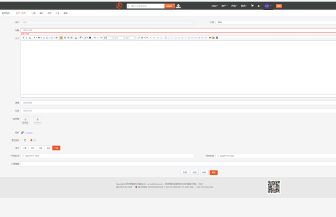This screenshot has width=336, height=217.
Task: Click the orange search button
Action: 169,6
